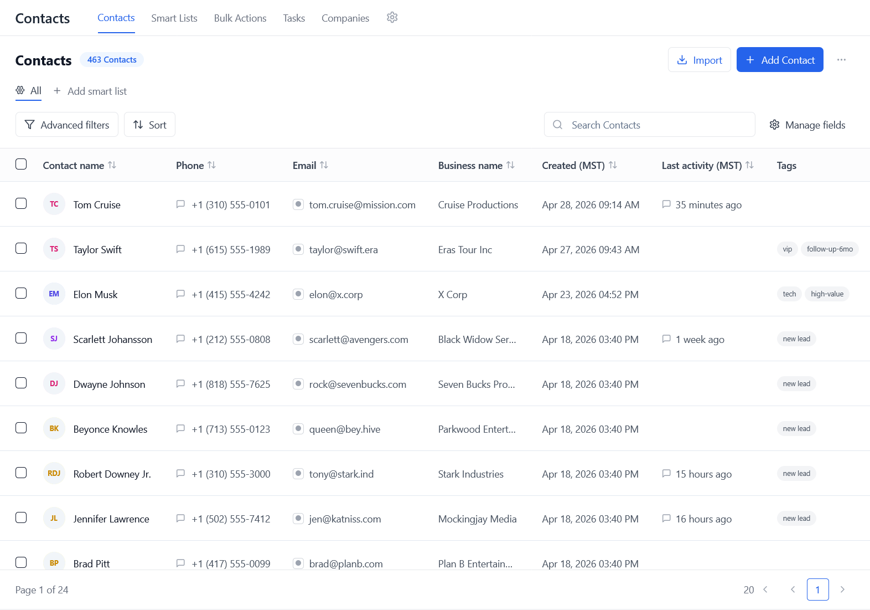Sort by Email column arrows
The height and width of the screenshot is (610, 870).
324,165
